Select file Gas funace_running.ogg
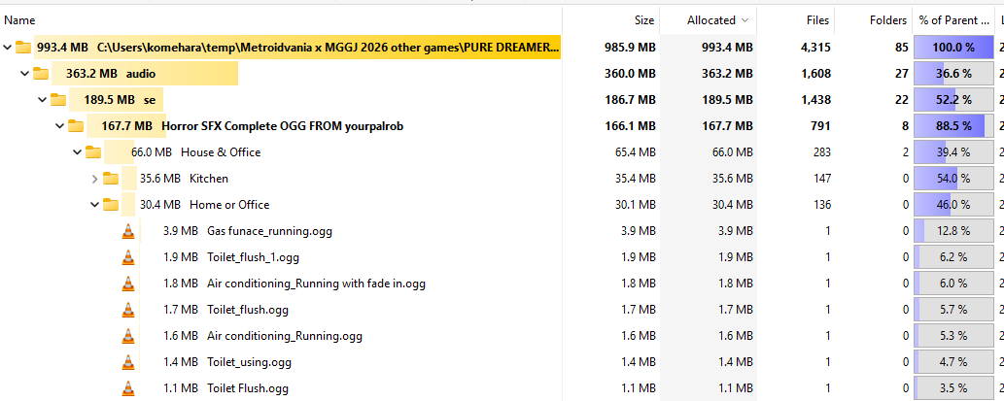The width and height of the screenshot is (1004, 401). coord(269,231)
